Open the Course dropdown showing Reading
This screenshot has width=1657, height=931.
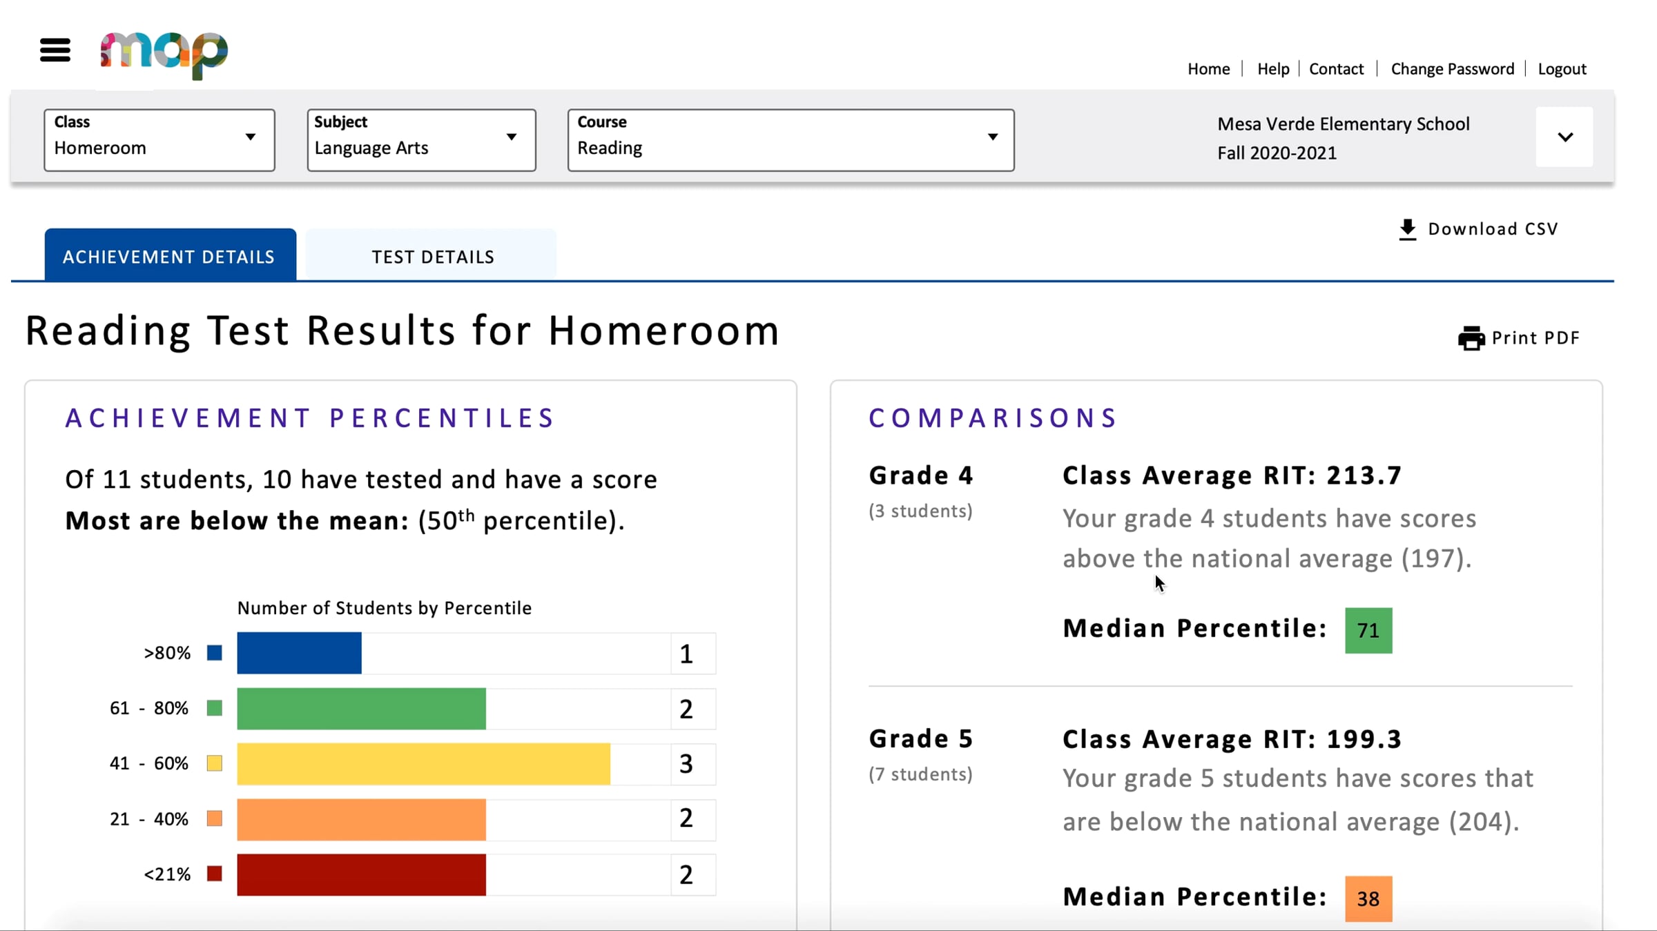click(791, 140)
